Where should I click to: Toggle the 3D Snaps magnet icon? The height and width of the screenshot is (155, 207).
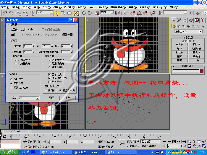(x=132, y=13)
